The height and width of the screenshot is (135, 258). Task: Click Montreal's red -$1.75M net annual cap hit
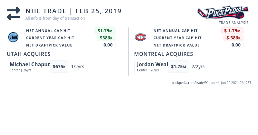coord(232,31)
